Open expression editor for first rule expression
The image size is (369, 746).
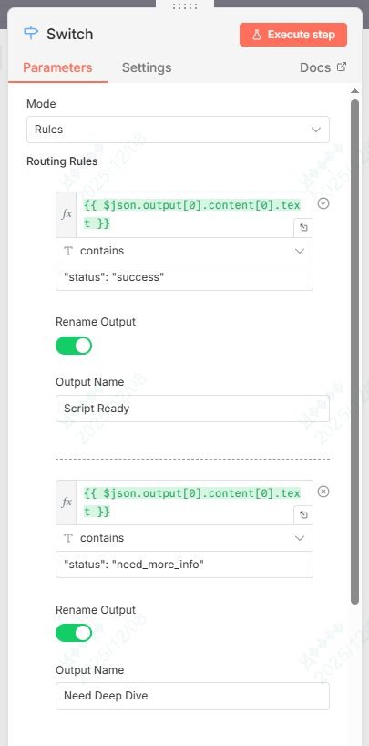[302, 228]
